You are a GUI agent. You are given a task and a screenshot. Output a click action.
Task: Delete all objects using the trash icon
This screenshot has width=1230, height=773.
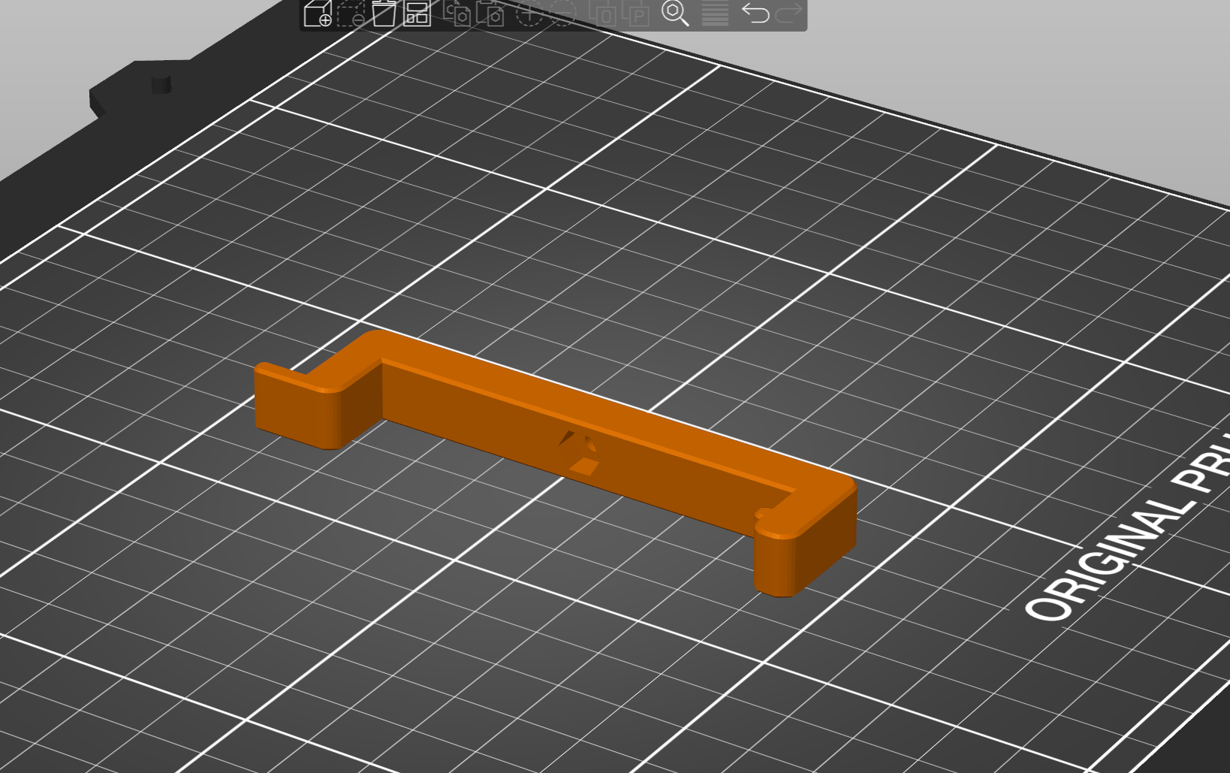[x=384, y=13]
